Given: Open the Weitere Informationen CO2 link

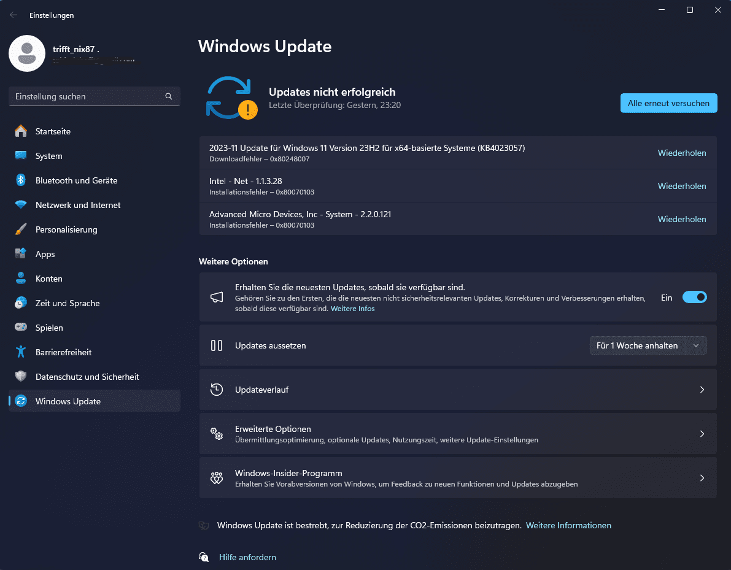Looking at the screenshot, I should [568, 525].
